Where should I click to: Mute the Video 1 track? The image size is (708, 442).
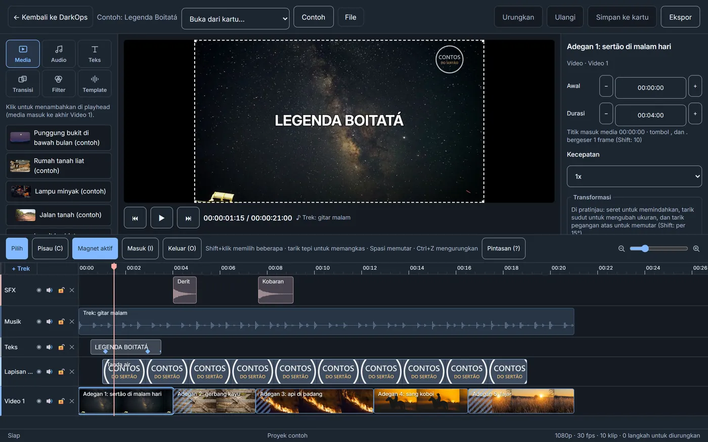click(x=50, y=401)
